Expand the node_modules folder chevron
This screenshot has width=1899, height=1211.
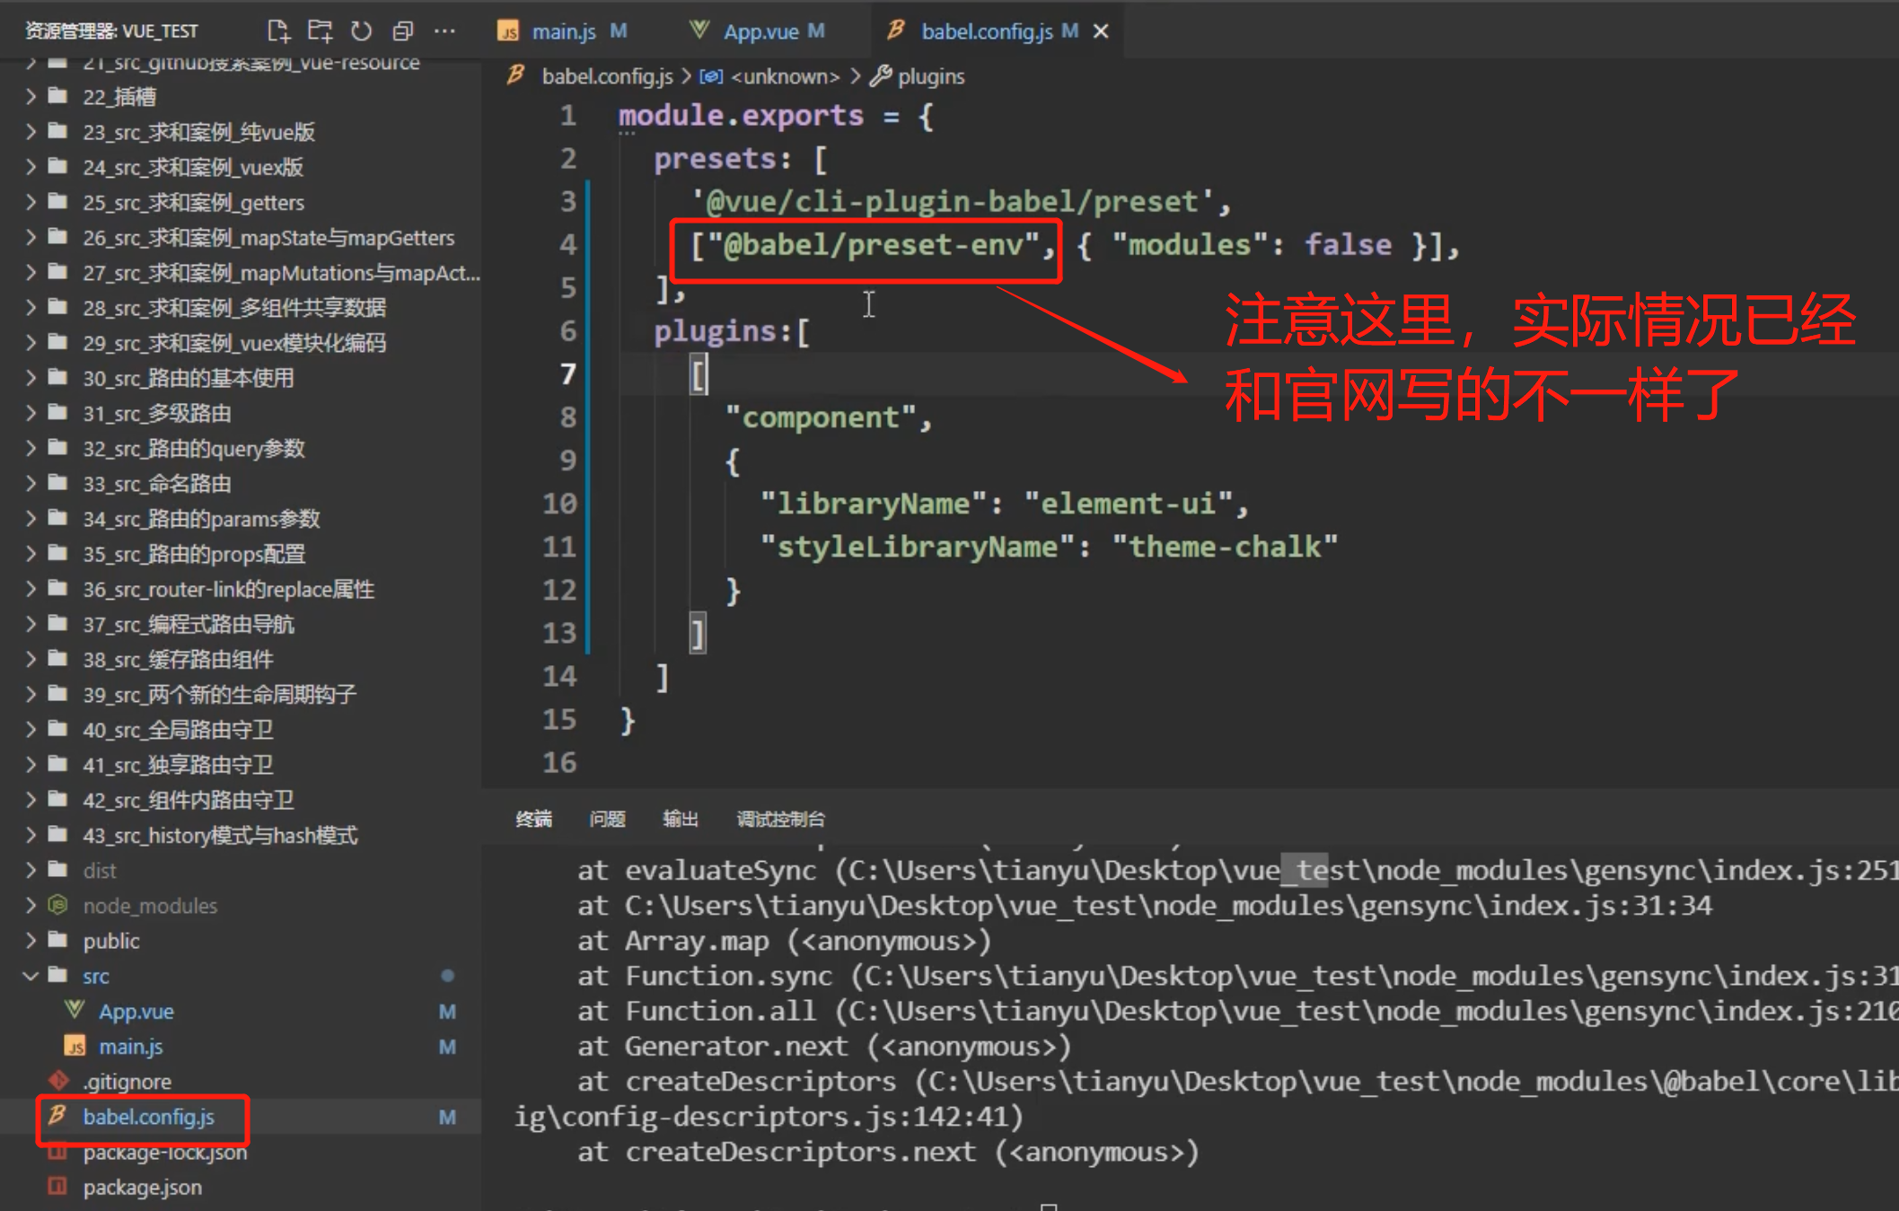point(31,906)
